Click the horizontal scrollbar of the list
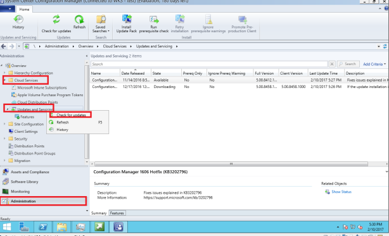389x236 pixels. (x=231, y=164)
